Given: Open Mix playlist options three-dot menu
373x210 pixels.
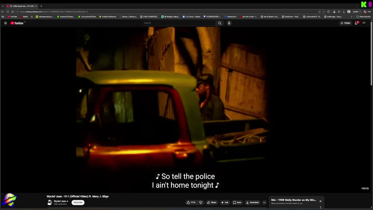Looking at the screenshot, I should tap(321, 207).
